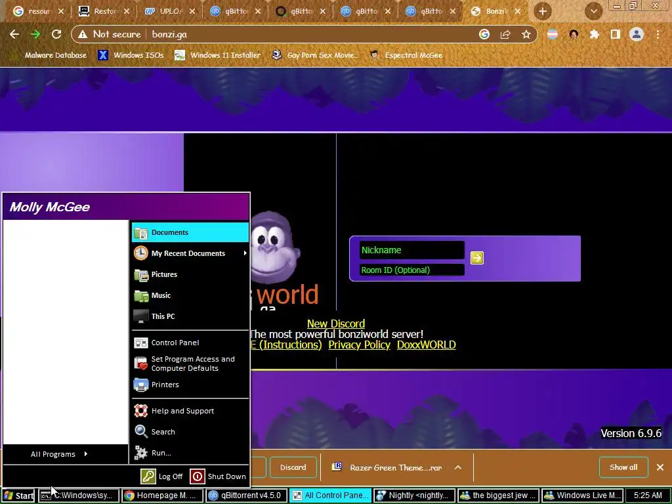Image resolution: width=672 pixels, height=504 pixels.
Task: Open a new tab with the plus button
Action: click(x=543, y=11)
